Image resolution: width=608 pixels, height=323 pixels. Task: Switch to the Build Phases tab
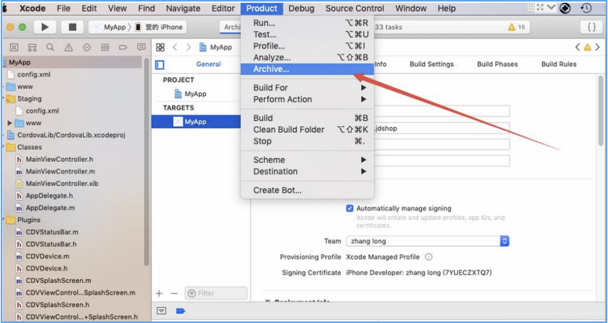click(497, 64)
